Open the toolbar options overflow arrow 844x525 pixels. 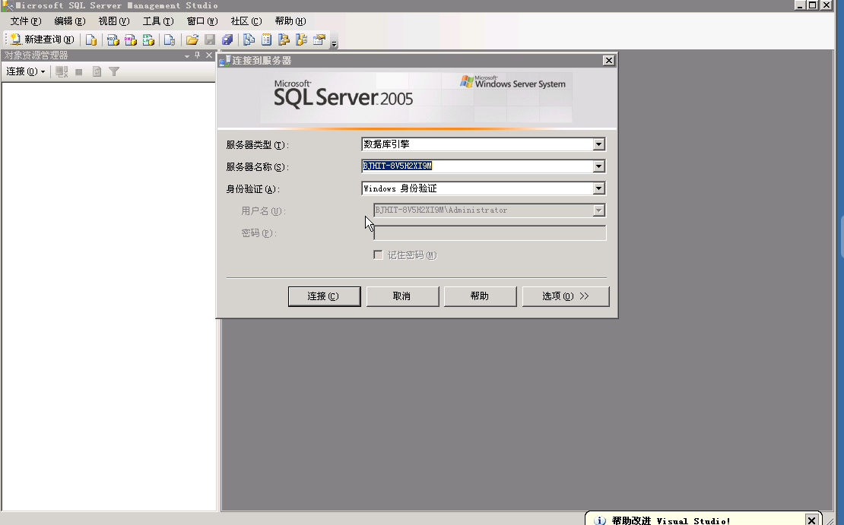pyautogui.click(x=335, y=43)
